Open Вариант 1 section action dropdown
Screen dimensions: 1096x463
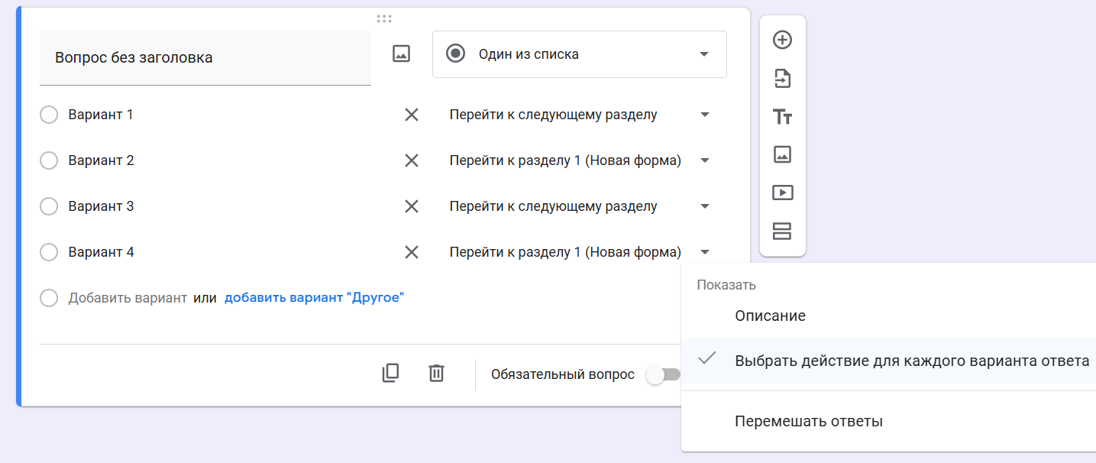580,115
